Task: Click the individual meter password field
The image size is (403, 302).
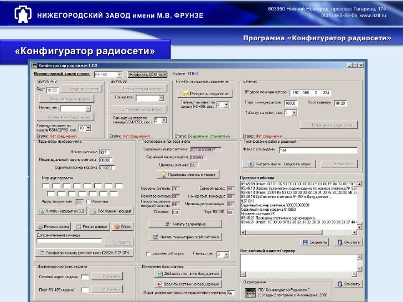Action: coord(105,160)
